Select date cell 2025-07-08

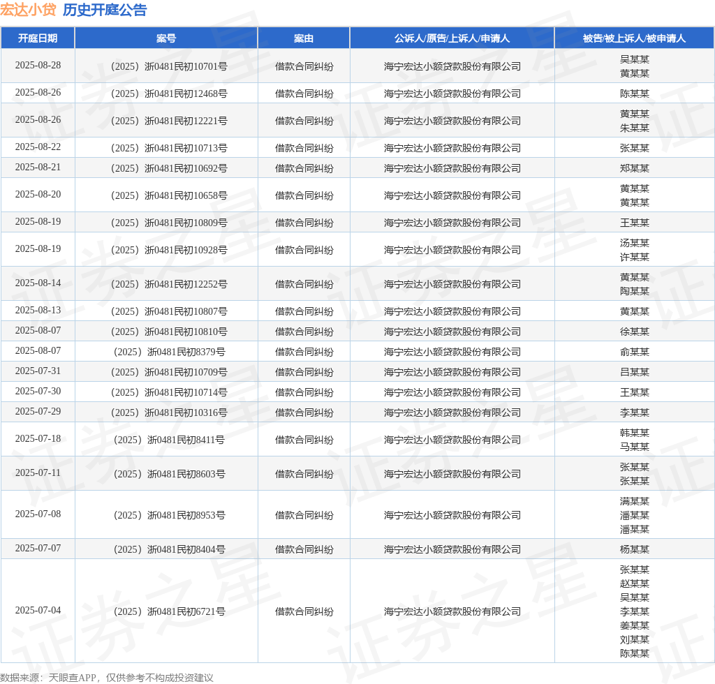coord(38,514)
